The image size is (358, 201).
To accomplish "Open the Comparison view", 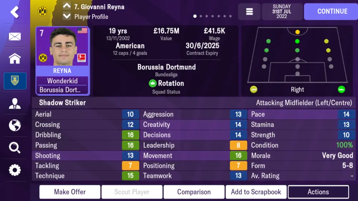I will [194, 192].
